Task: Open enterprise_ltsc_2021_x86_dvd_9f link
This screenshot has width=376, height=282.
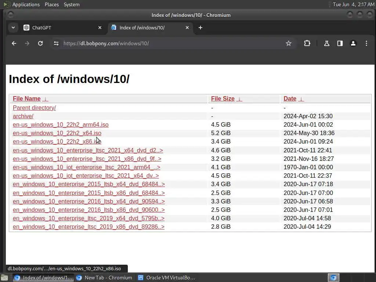Action: coord(87,159)
